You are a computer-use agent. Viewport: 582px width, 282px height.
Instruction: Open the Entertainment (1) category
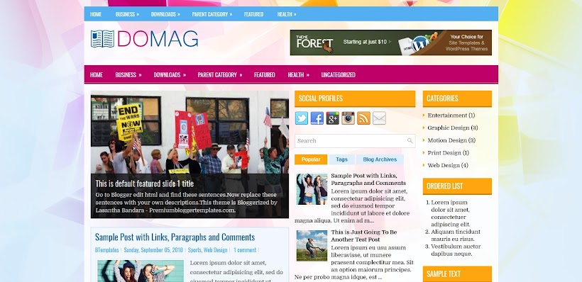[x=451, y=115]
